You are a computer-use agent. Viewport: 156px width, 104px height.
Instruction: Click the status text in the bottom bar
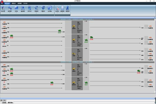coord(3,100)
